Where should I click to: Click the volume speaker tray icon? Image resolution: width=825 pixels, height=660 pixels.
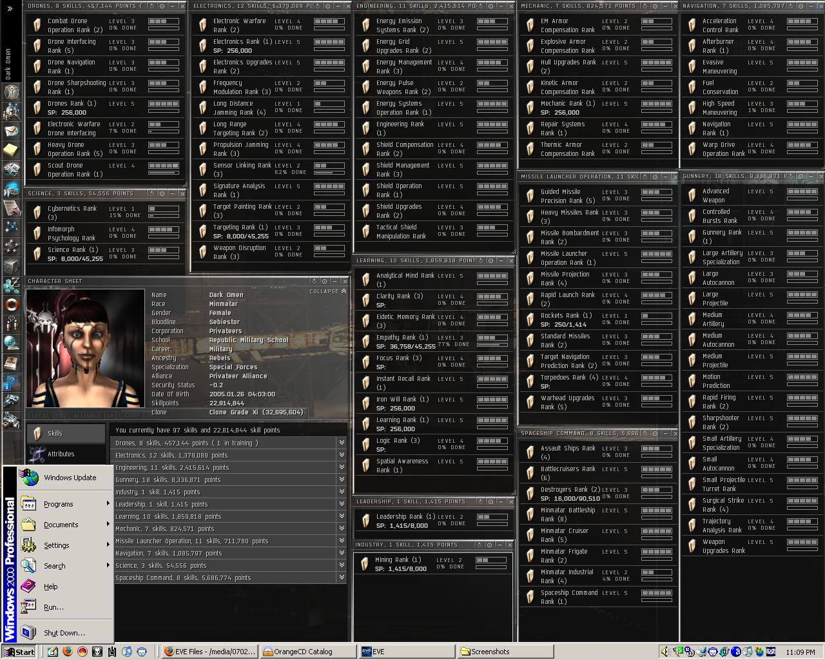pos(665,652)
